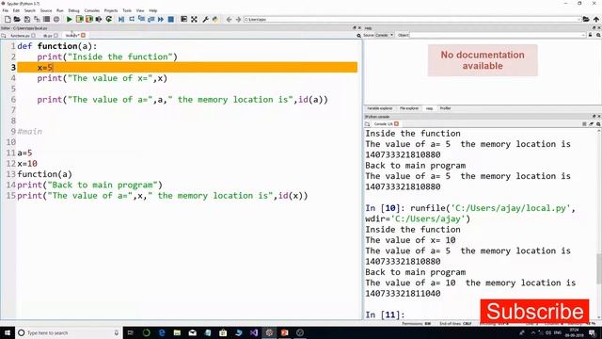Expand the working directory path dropdown
The image size is (602, 339).
[578, 19]
